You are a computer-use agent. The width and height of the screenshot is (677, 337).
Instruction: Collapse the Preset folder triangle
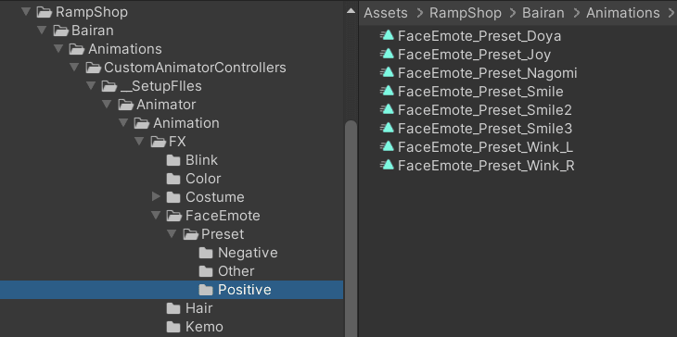point(172,234)
